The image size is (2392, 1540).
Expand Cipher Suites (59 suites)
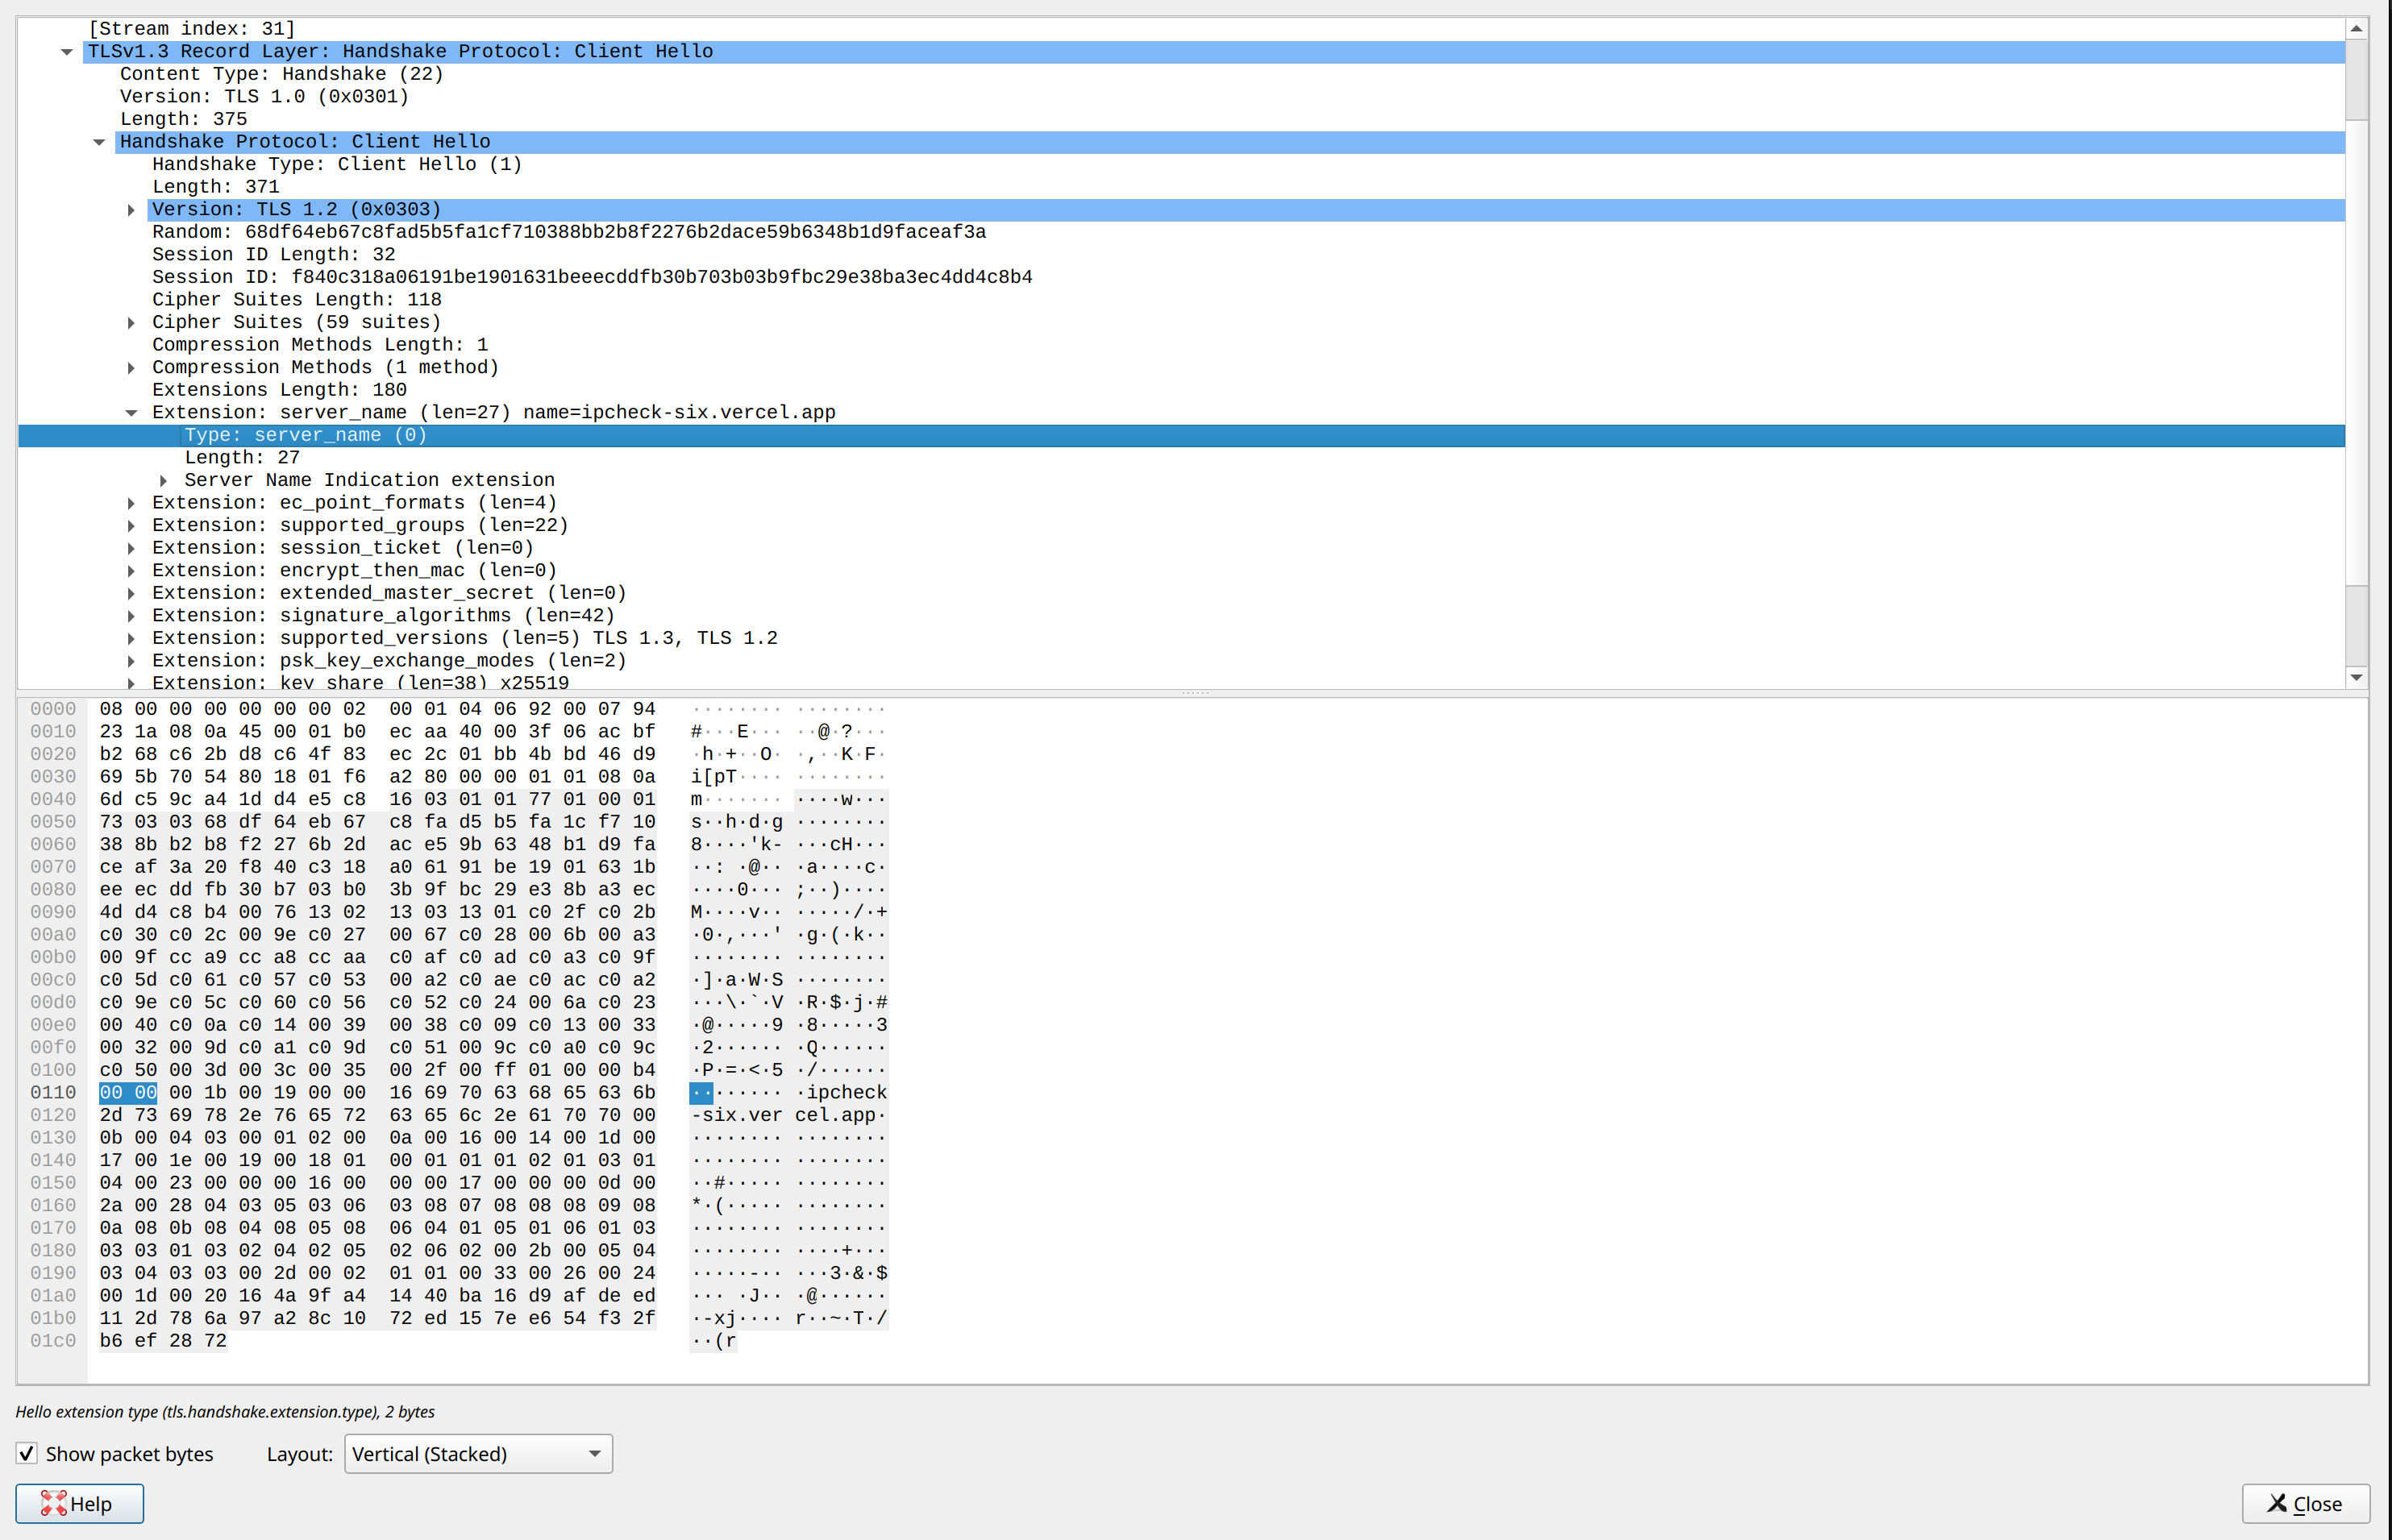(132, 322)
